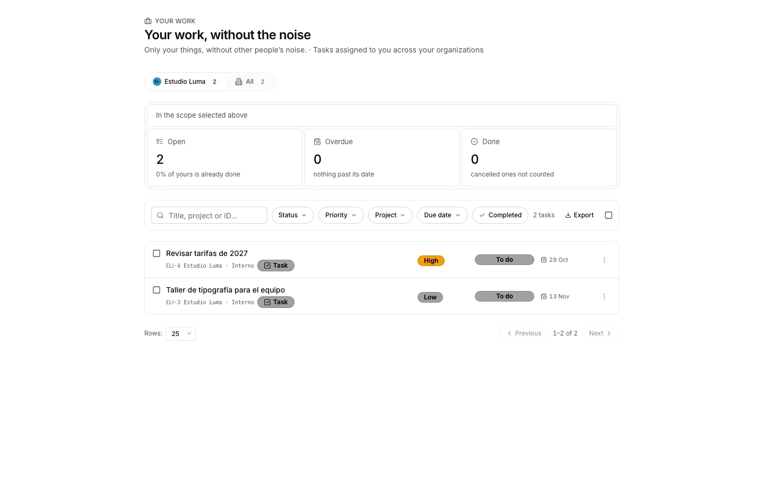Open the task Revisar tarifas de 2027
764x477 pixels.
[207, 253]
